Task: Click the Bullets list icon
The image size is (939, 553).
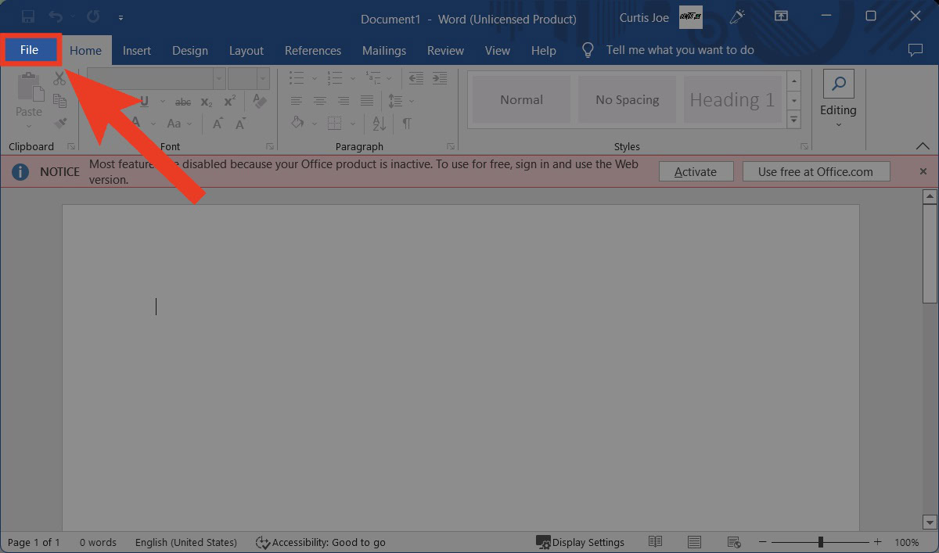Action: (x=297, y=78)
